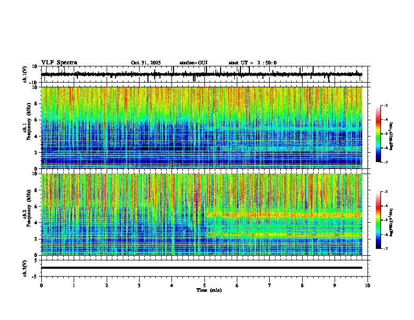This screenshot has height=320, width=414.
Task: Click the ch.3 flat voltage trace
Action: [x=202, y=268]
